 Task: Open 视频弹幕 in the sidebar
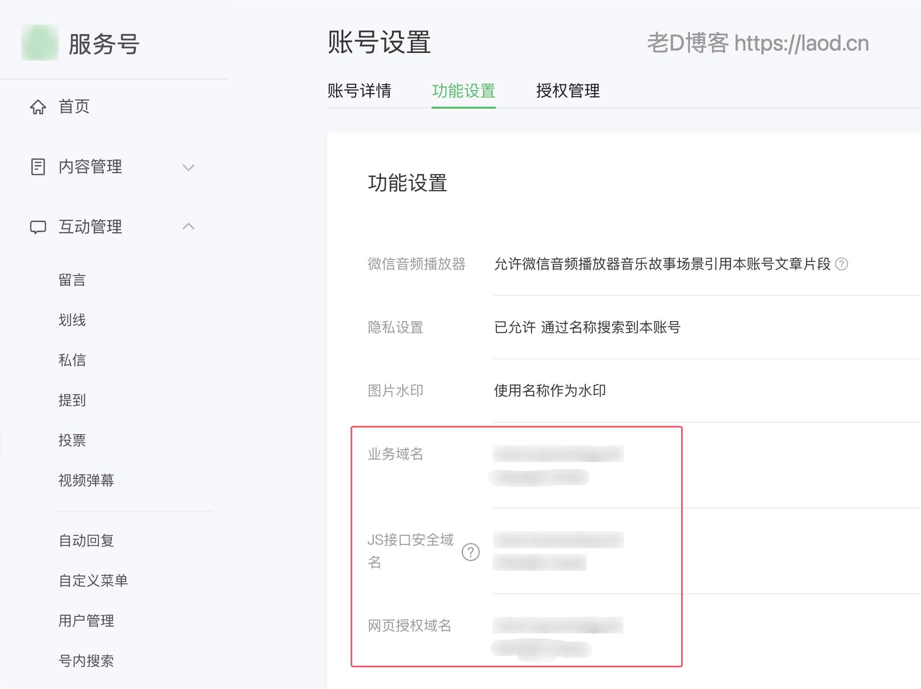click(86, 480)
